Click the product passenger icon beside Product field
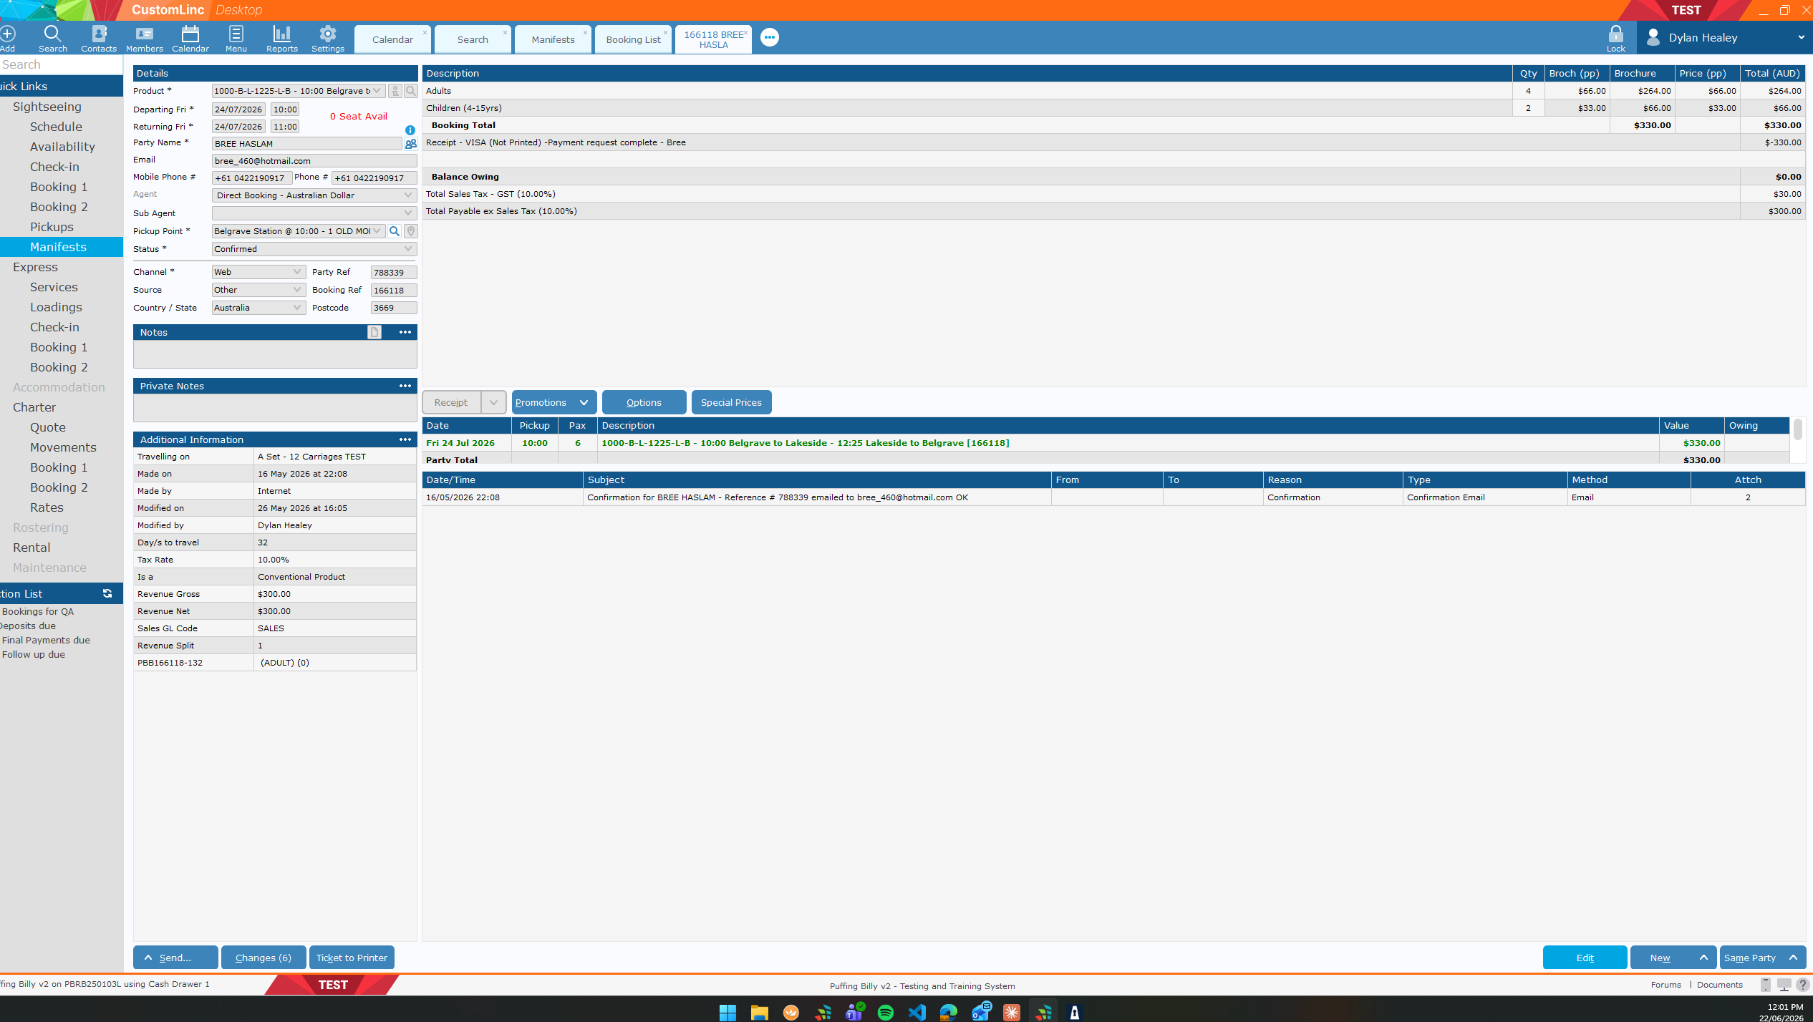 (395, 91)
